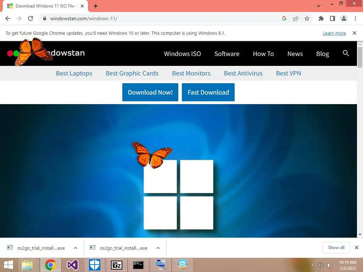
Task: Open the Software menu item
Action: 227,54
